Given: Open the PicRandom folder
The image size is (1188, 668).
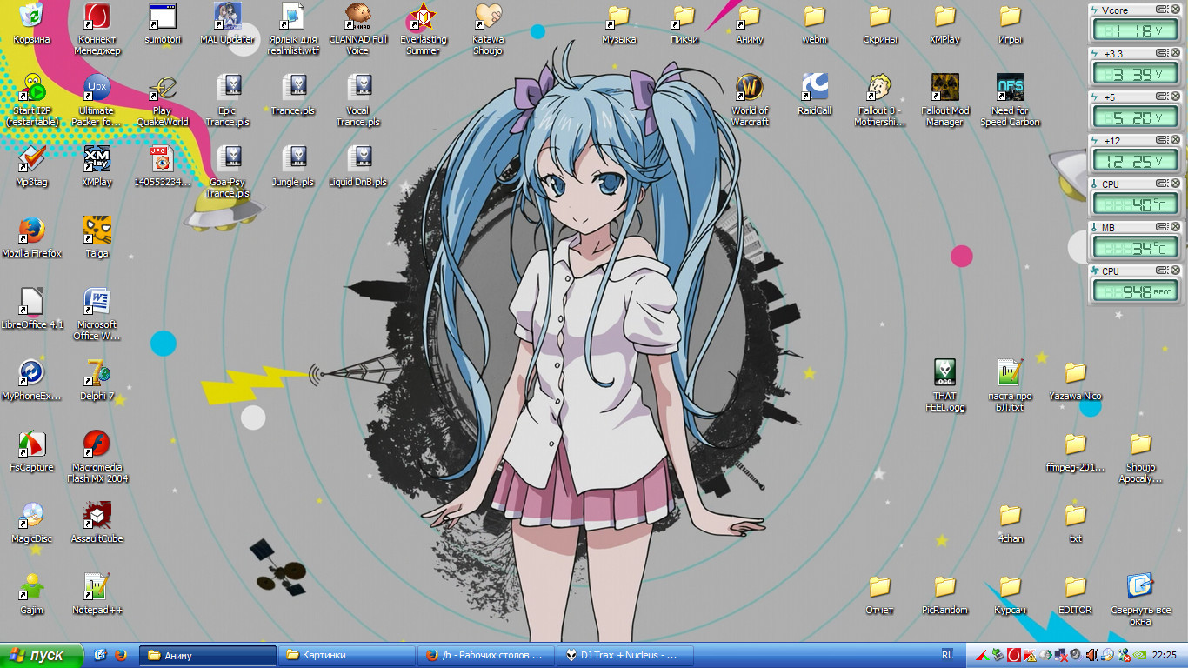Looking at the screenshot, I should (945, 594).
